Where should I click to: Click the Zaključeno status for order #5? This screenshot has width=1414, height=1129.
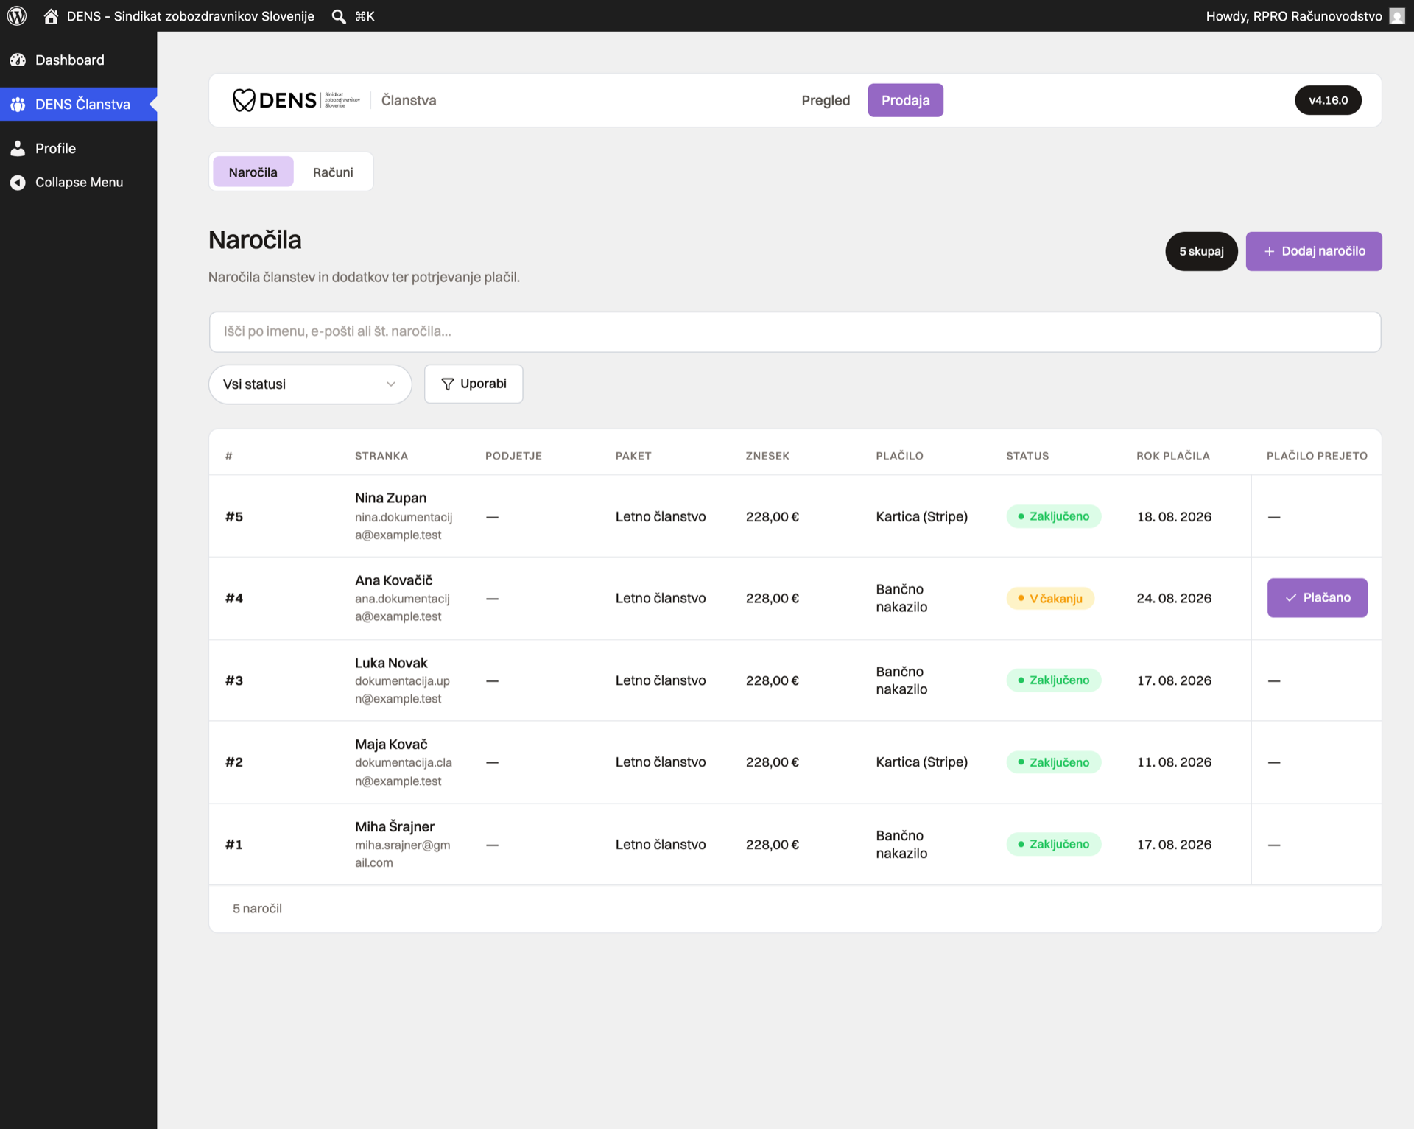tap(1053, 516)
